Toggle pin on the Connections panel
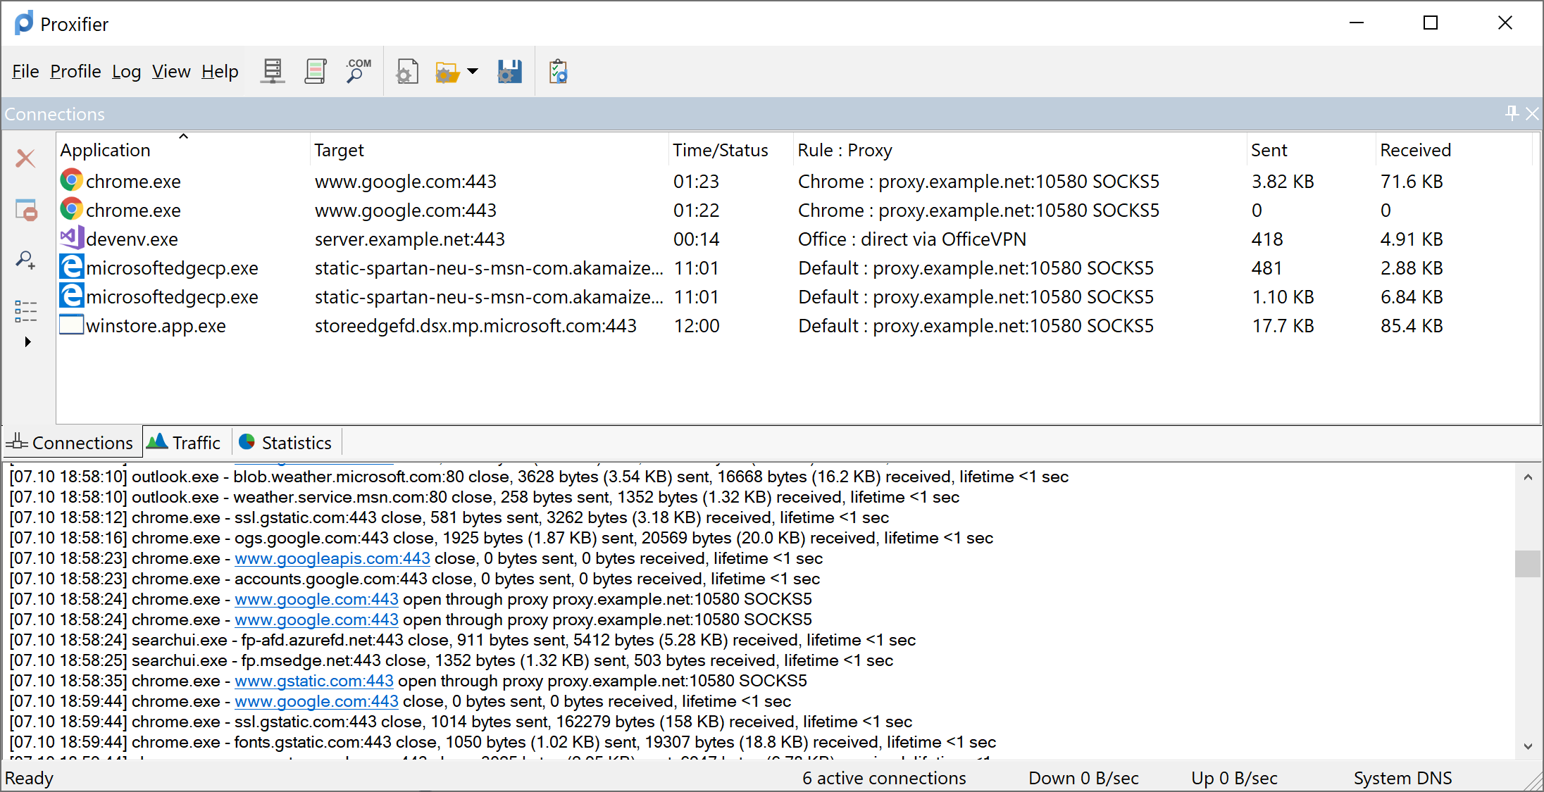Image resolution: width=1544 pixels, height=792 pixels. (1511, 113)
